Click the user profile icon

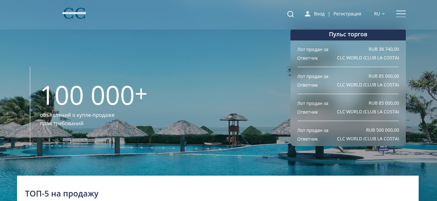[x=308, y=14]
